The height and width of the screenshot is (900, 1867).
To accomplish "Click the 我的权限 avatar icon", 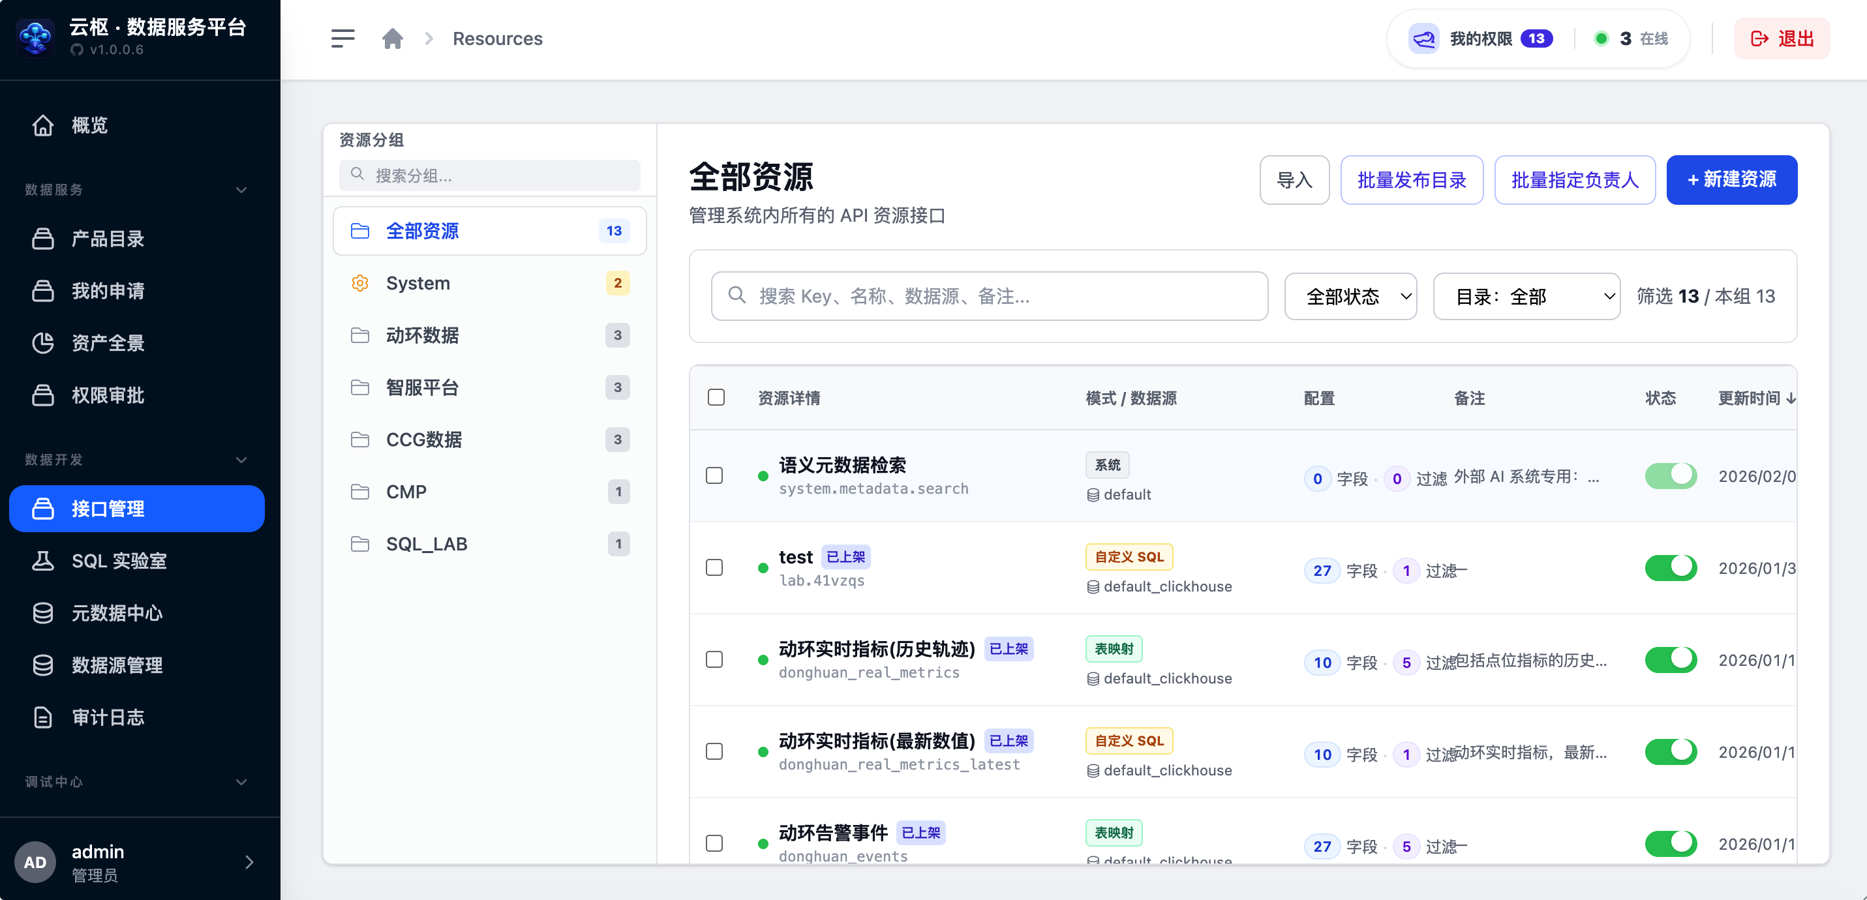I will 1423,38.
